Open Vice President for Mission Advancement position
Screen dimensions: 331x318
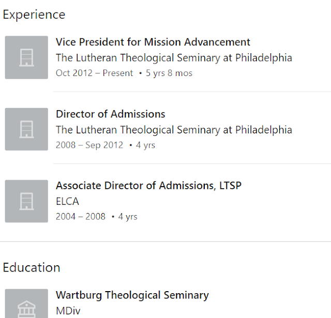click(x=153, y=42)
